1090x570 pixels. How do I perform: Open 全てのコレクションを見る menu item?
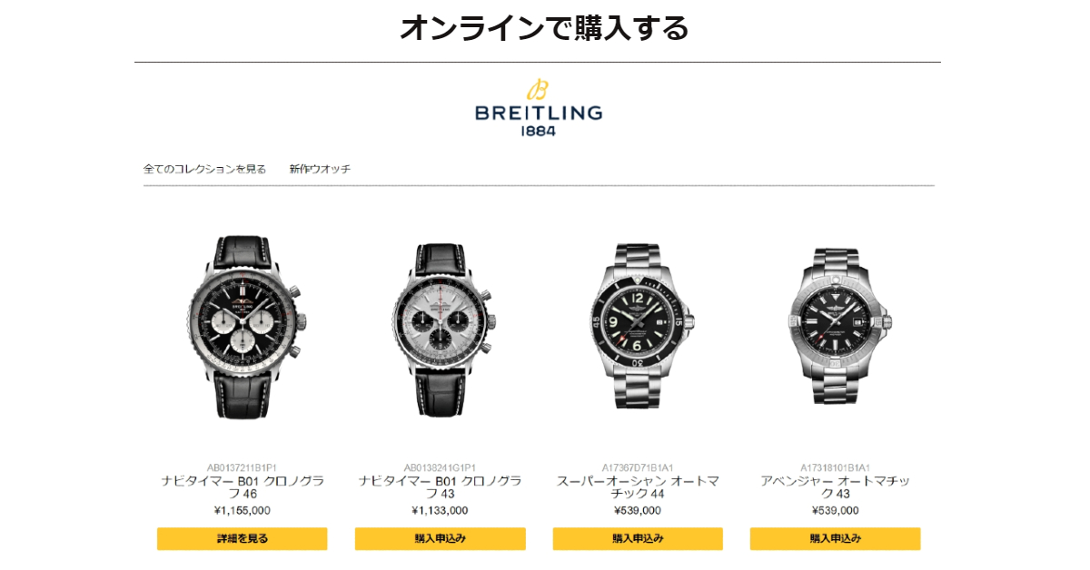(x=205, y=169)
